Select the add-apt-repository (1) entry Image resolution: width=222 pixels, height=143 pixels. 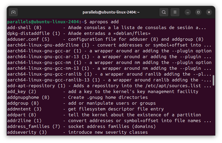click(109, 86)
